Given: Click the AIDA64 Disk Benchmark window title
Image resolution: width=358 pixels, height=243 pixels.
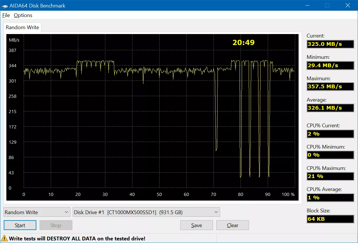Looking at the screenshot, I should click(x=38, y=5).
